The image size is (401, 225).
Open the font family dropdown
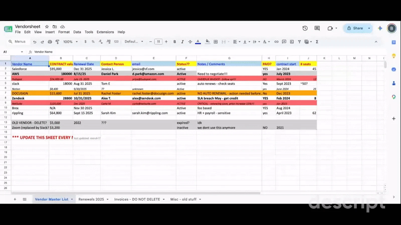pyautogui.click(x=134, y=42)
